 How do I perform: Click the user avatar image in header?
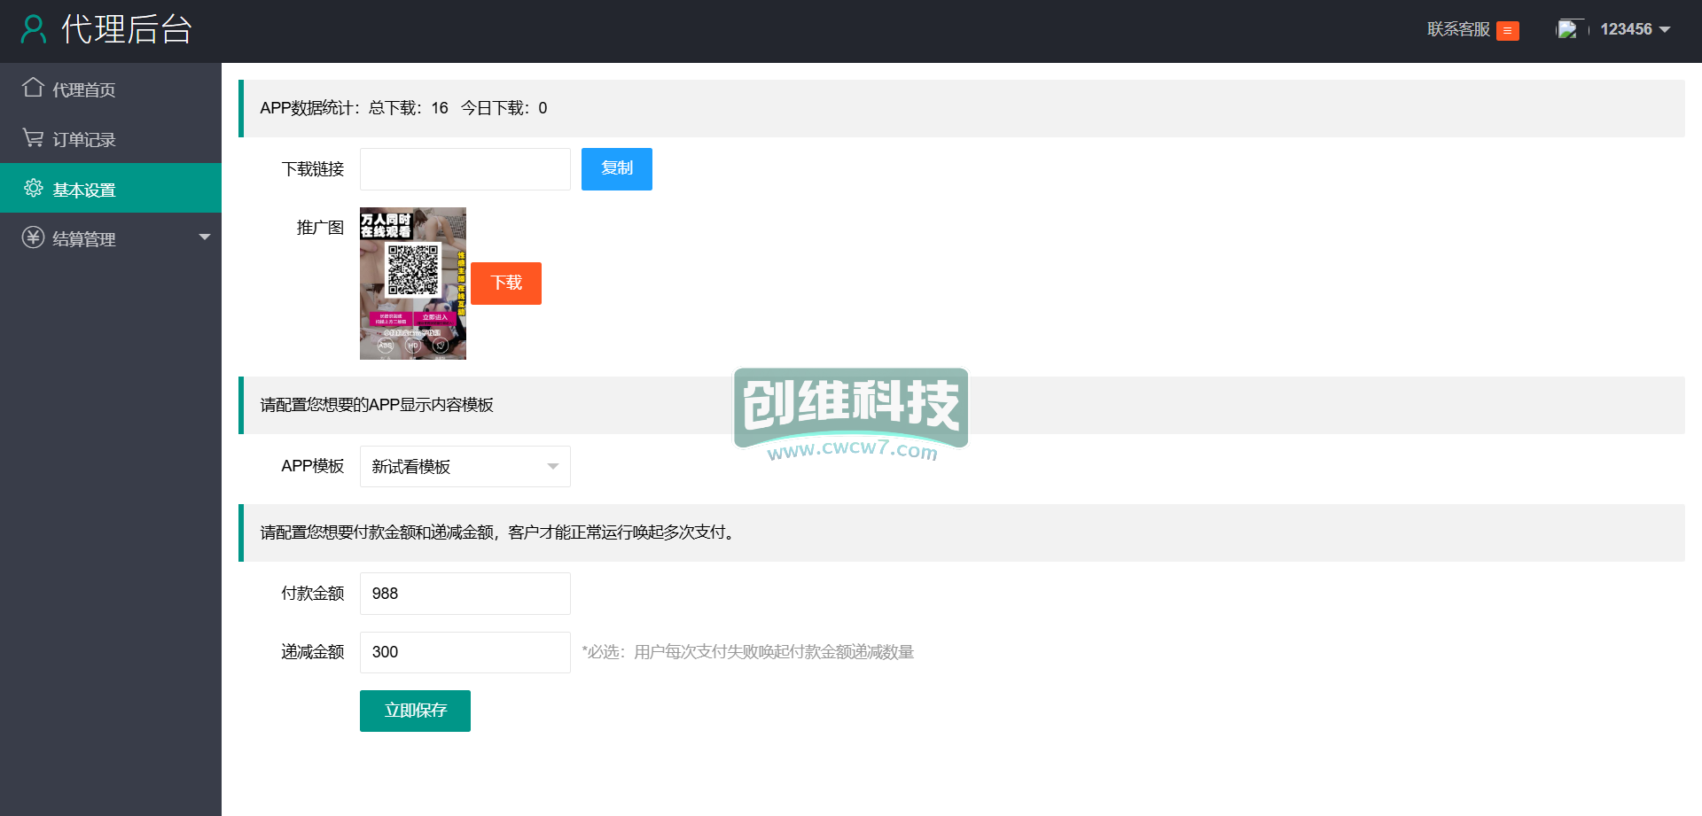click(1567, 29)
